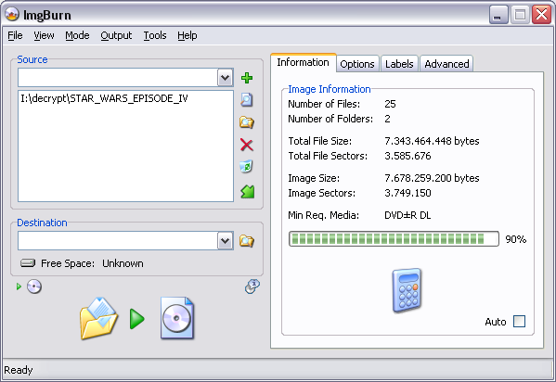Image resolution: width=556 pixels, height=382 pixels.
Task: Close the ImgBurn window
Action: 541,15
